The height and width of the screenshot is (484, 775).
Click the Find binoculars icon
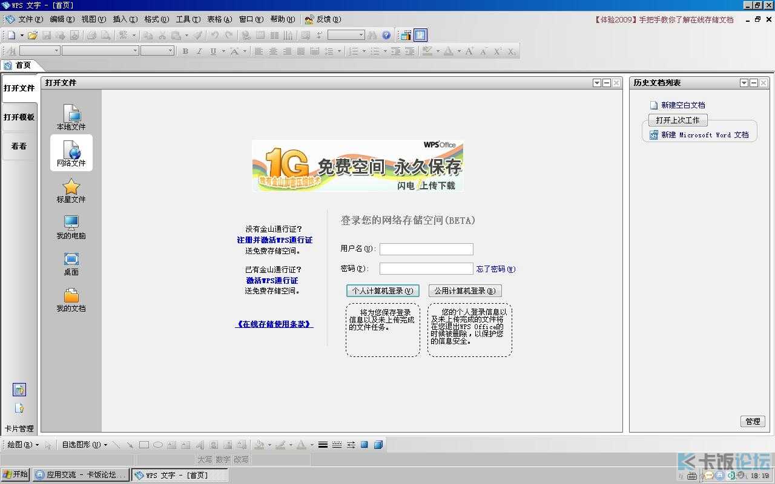coord(372,36)
